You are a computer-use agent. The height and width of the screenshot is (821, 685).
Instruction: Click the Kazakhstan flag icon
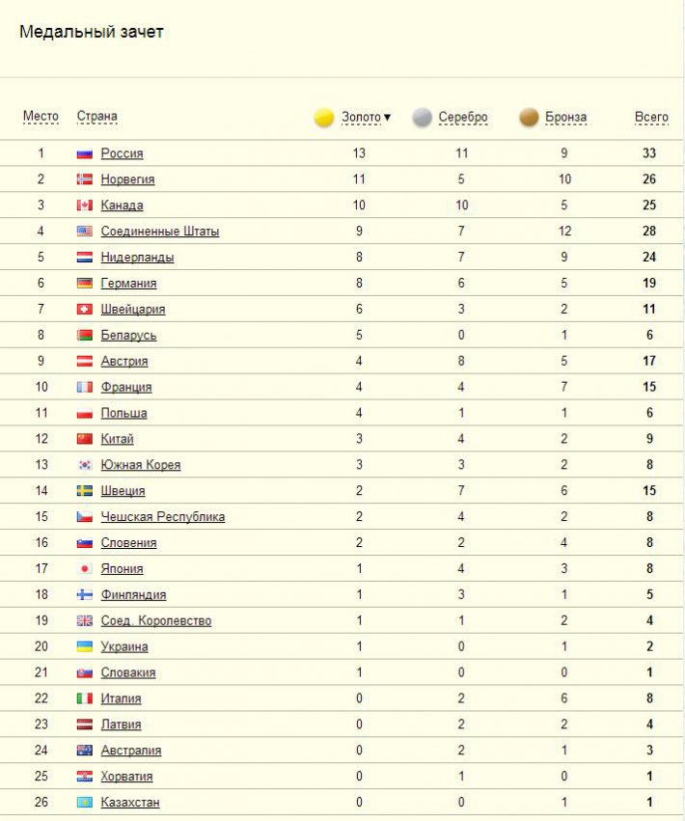pos(84,803)
